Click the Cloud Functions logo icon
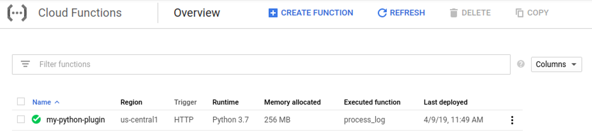This screenshot has height=135, width=592. coord(17,13)
